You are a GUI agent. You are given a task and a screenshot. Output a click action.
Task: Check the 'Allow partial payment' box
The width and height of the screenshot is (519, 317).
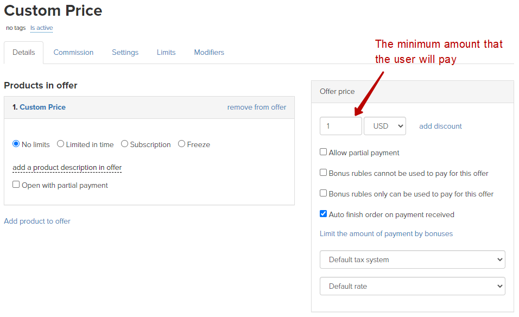point(324,153)
